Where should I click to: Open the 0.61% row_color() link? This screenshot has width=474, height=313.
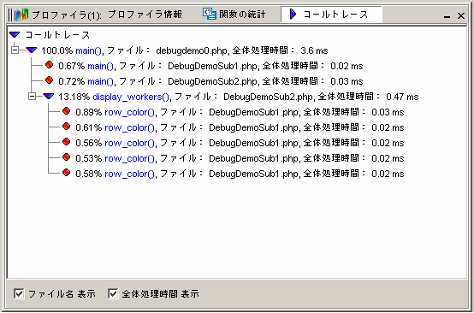(129, 127)
